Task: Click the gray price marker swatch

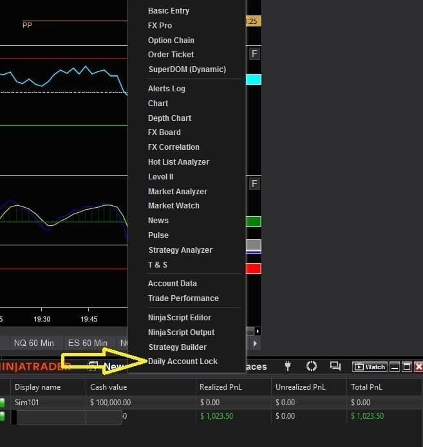Action: coord(254,245)
